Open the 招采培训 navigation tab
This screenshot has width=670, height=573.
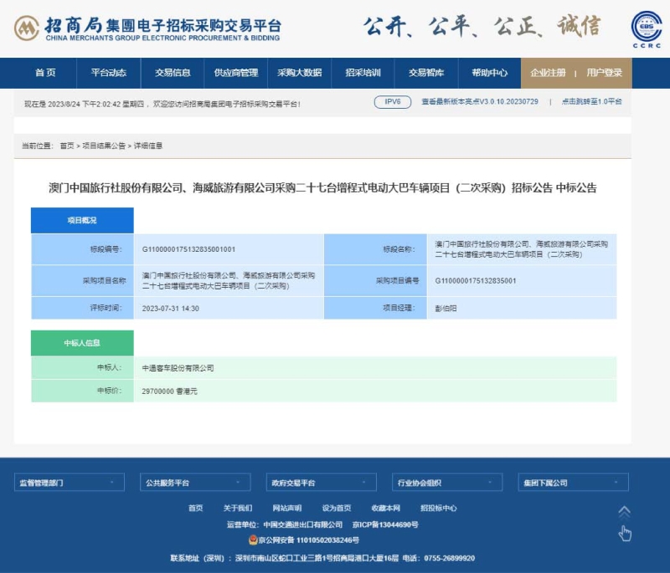(x=363, y=73)
